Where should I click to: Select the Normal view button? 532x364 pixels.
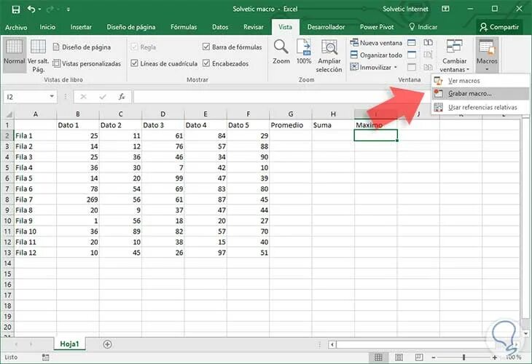point(15,55)
